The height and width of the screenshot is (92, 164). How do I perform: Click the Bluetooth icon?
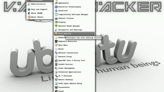click(56, 11)
